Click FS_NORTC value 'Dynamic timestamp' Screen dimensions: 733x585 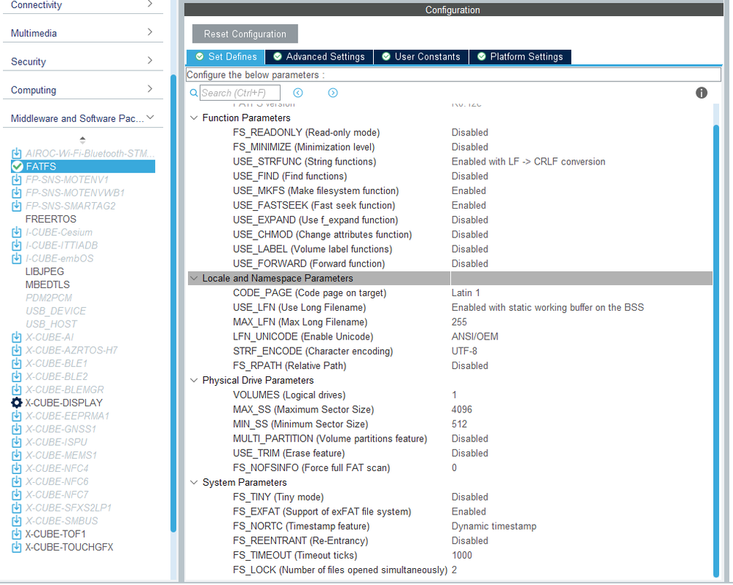[x=494, y=526]
